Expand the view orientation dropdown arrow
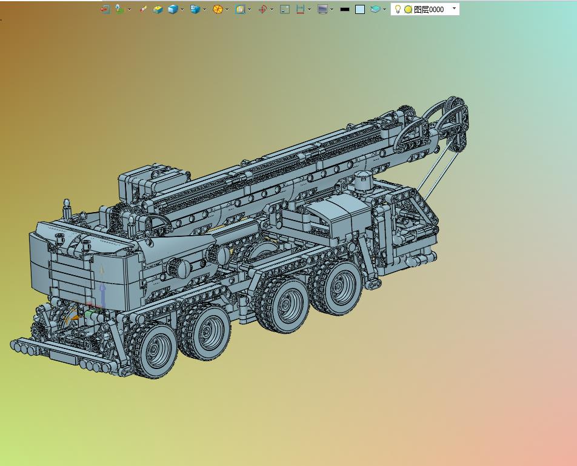The image size is (577, 466). pos(205,10)
